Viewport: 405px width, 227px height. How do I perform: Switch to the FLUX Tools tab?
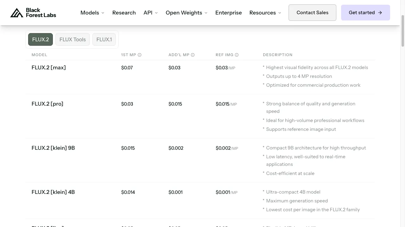(x=72, y=39)
